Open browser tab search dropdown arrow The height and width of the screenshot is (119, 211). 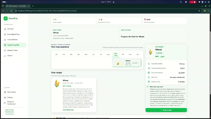[x=3, y=6]
